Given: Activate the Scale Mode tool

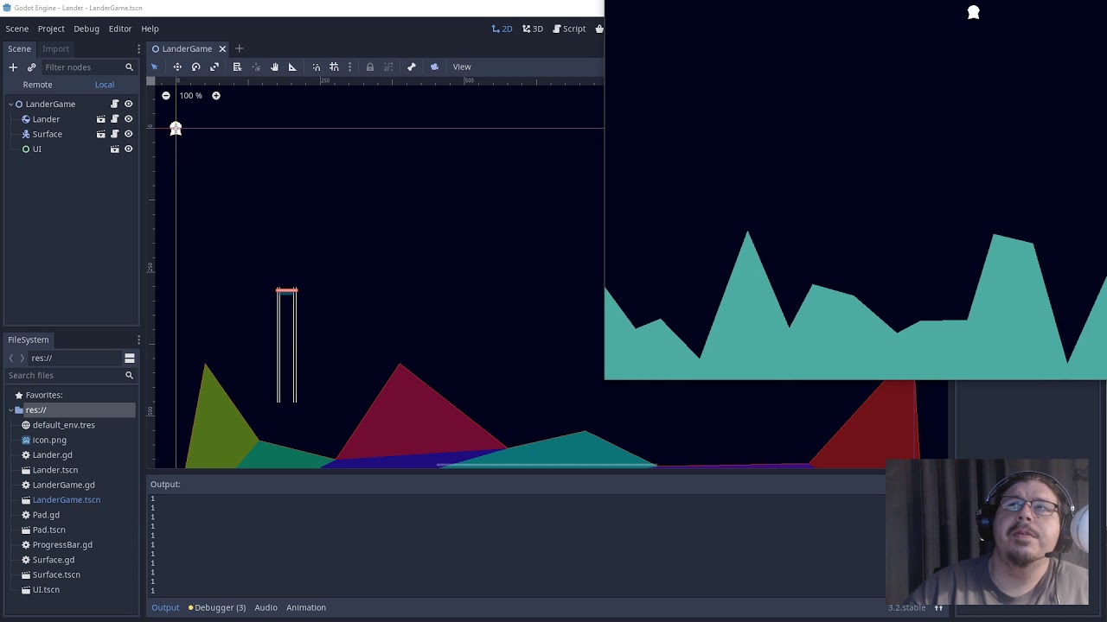Looking at the screenshot, I should [214, 67].
